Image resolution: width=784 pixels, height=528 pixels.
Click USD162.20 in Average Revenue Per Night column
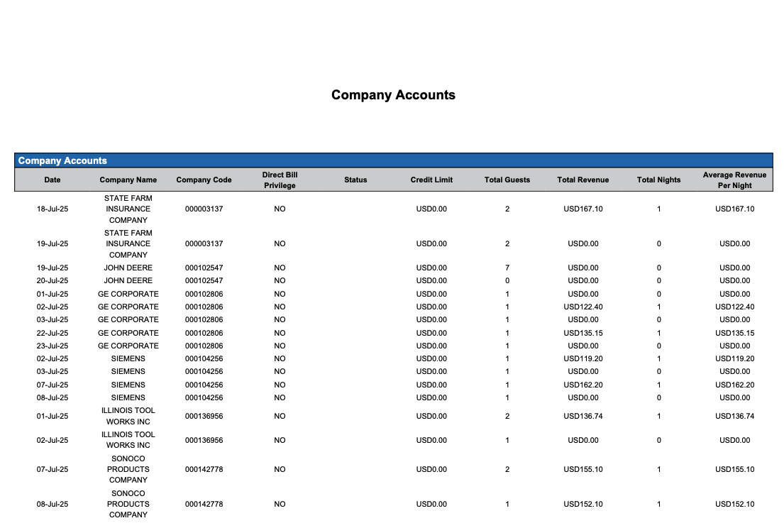click(734, 385)
